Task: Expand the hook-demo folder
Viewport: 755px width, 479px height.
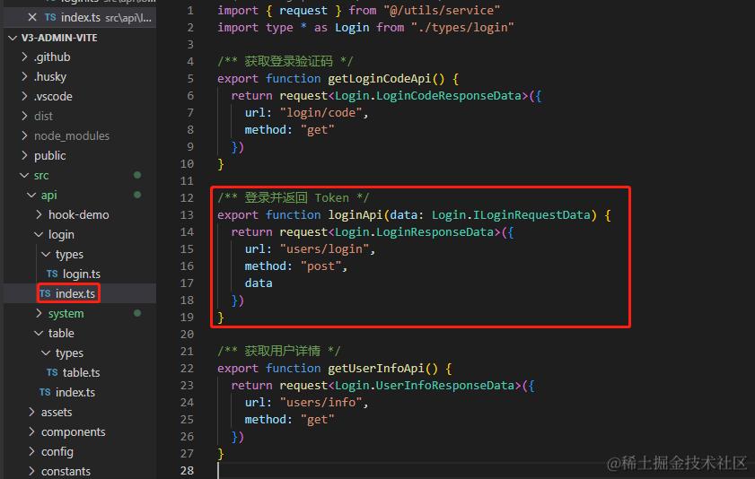Action: tap(39, 214)
